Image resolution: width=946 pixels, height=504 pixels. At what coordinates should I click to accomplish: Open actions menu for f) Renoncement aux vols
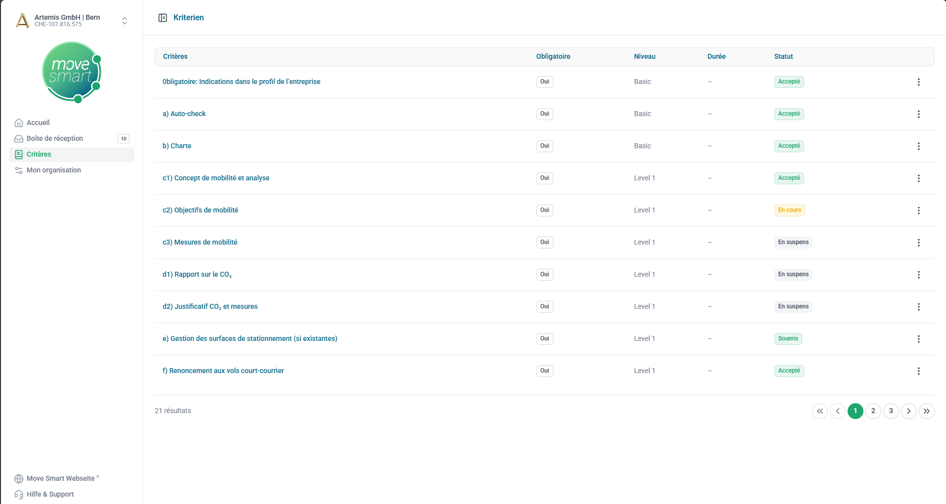[x=918, y=371]
